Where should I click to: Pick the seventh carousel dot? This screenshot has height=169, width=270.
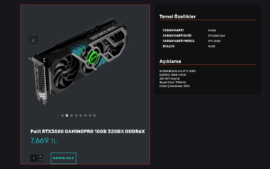(x=90, y=115)
